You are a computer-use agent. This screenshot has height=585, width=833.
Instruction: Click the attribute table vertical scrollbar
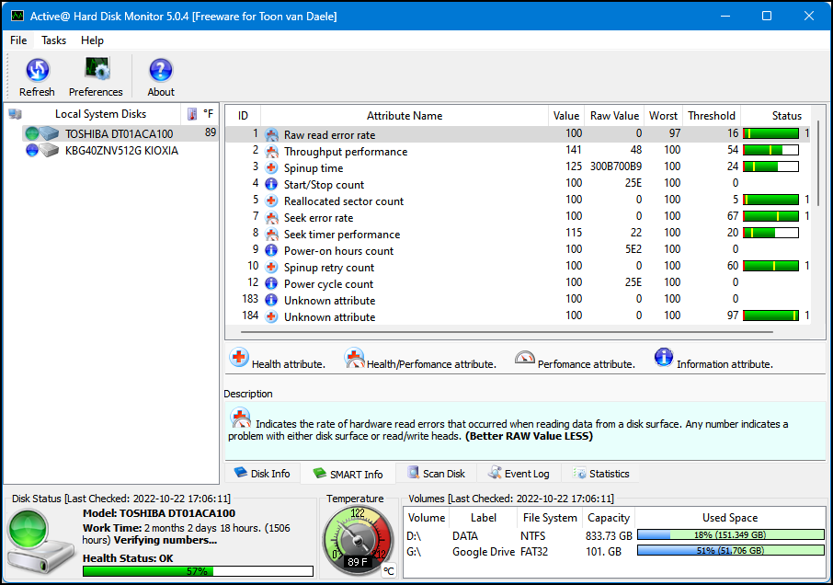818,162
